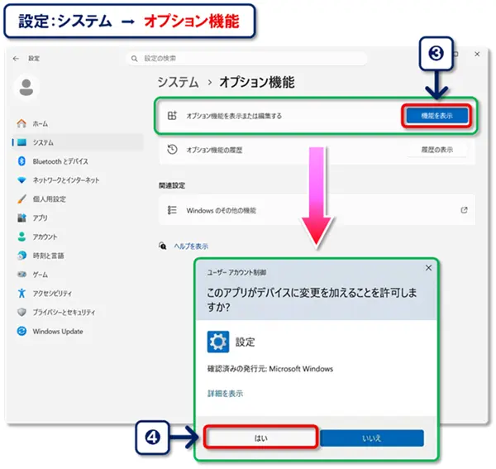Image resolution: width=496 pixels, height=469 pixels.
Task: Open the ヘルプを表示 link
Action: click(191, 246)
